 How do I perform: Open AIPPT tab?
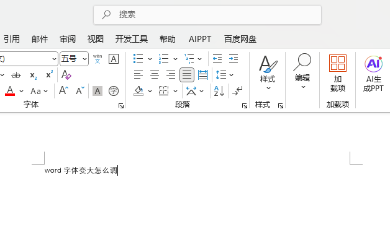[x=200, y=39]
